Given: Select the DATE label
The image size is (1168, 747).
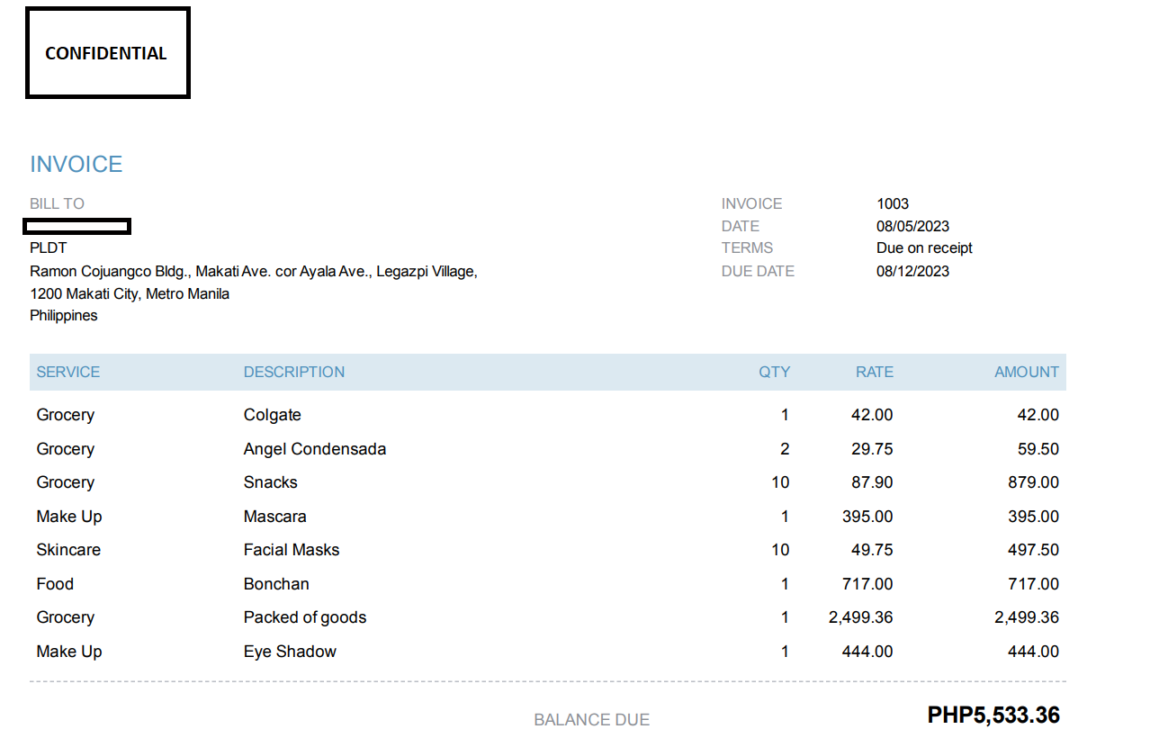Looking at the screenshot, I should [x=740, y=226].
